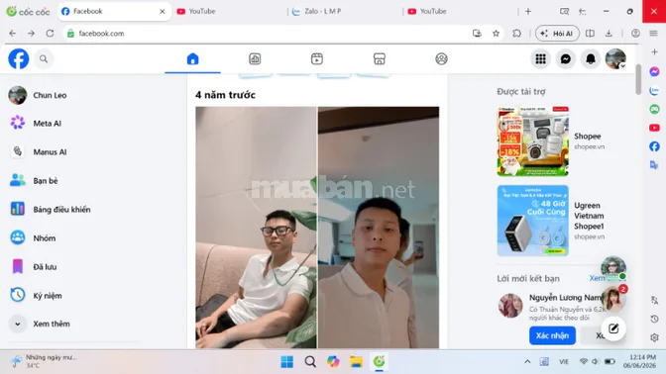This screenshot has height=374, width=666.
Task: Go back in browser history
Action: tap(13, 33)
